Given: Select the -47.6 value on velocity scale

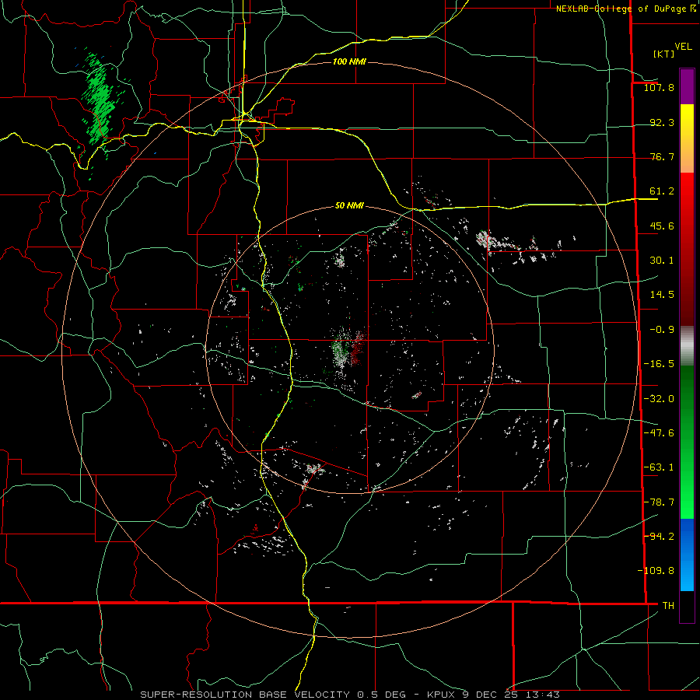Looking at the screenshot, I should [659, 433].
